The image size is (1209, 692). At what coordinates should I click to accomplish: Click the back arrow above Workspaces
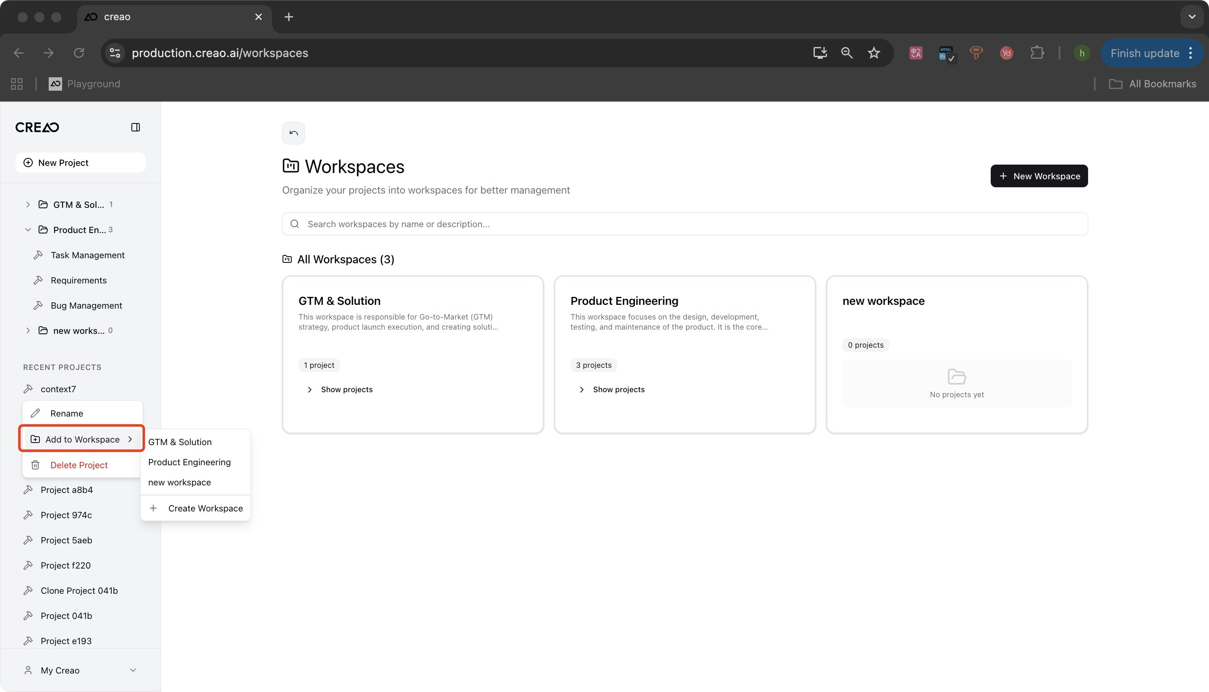(293, 133)
